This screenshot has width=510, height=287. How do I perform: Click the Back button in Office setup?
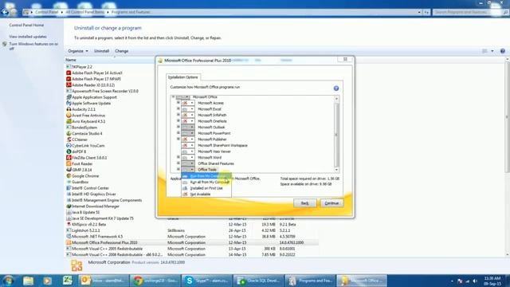pyautogui.click(x=304, y=203)
